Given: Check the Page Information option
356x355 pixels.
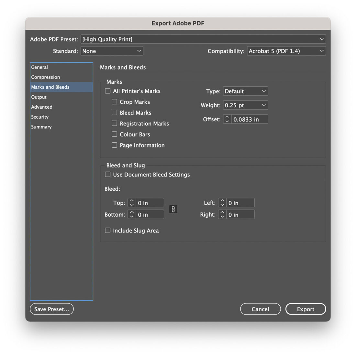Looking at the screenshot, I should (x=114, y=145).
